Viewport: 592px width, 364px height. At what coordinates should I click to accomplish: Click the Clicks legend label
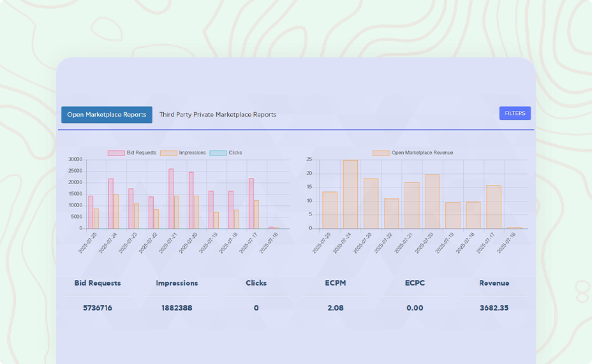coord(235,153)
